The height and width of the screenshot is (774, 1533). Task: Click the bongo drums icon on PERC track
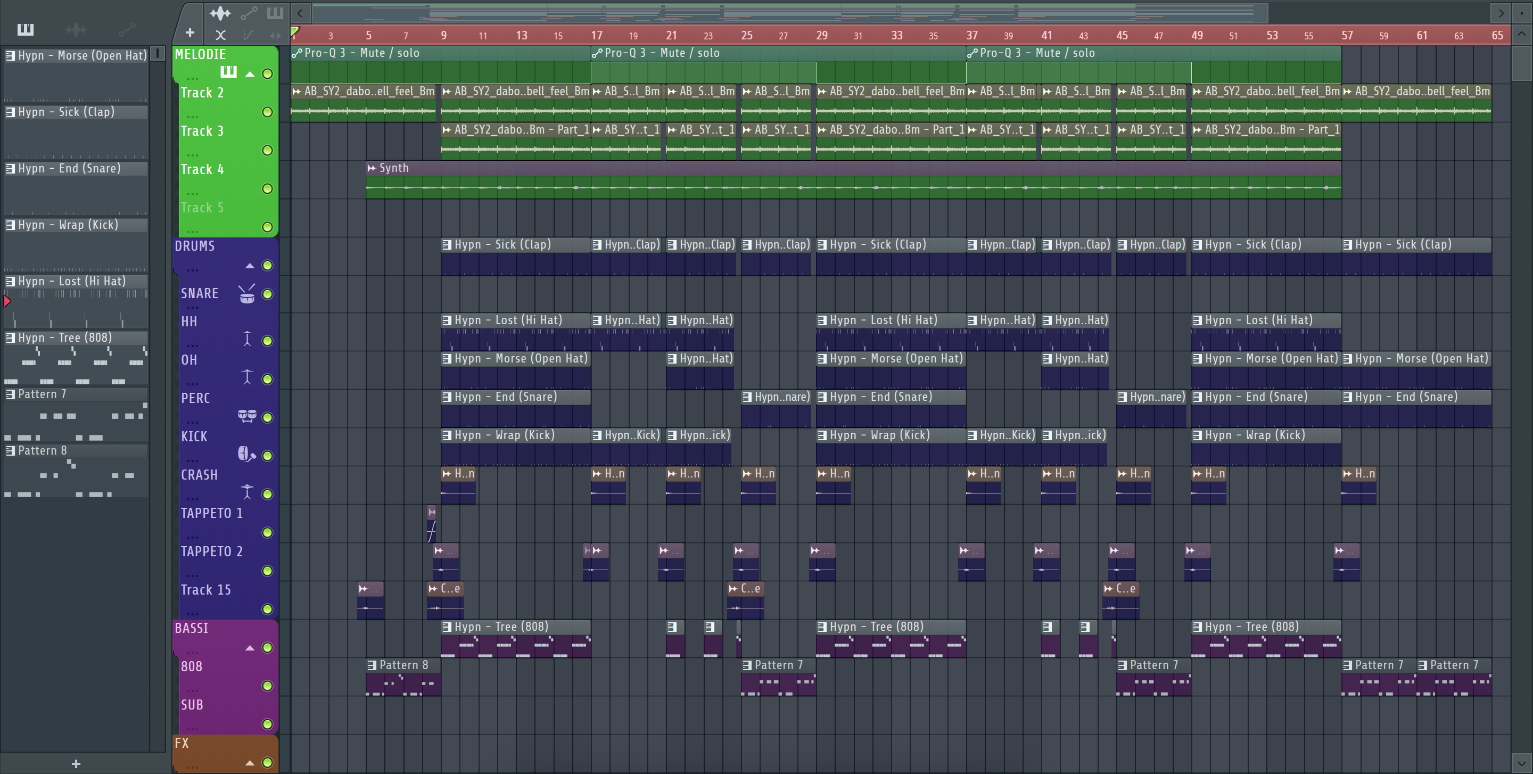247,415
